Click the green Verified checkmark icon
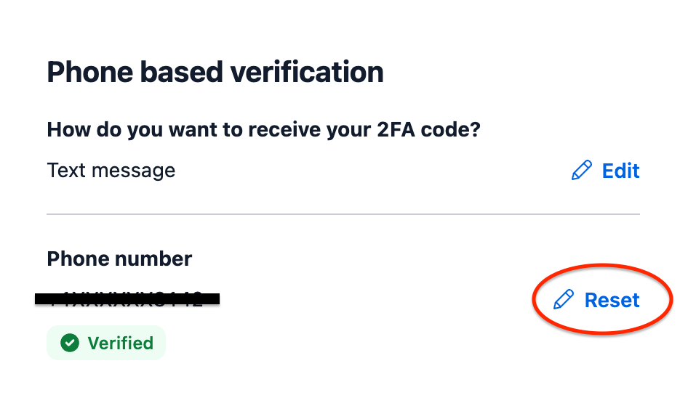This screenshot has height=411, width=688. (x=70, y=343)
